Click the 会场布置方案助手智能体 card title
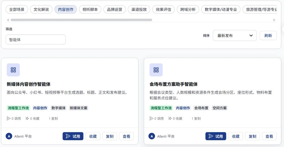The image size is (284, 147). pos(173,84)
